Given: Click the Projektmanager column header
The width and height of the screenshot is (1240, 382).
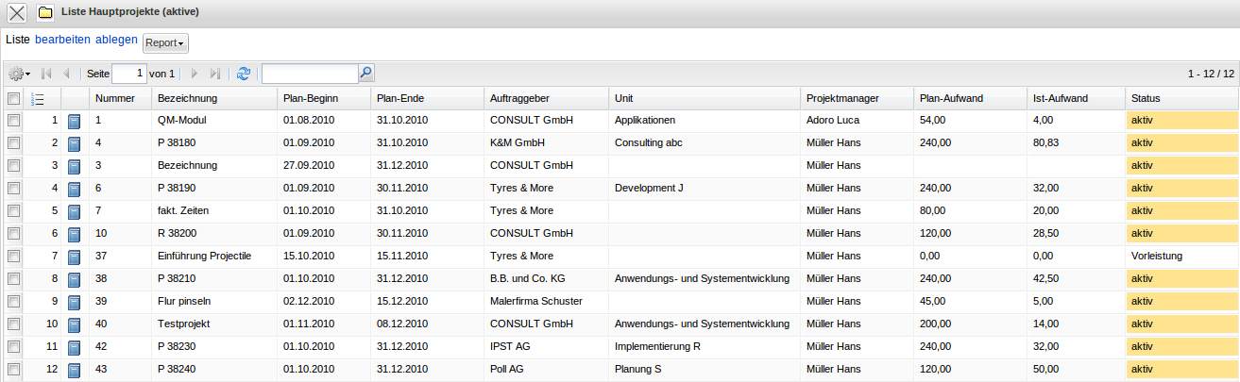Looking at the screenshot, I should point(843,99).
